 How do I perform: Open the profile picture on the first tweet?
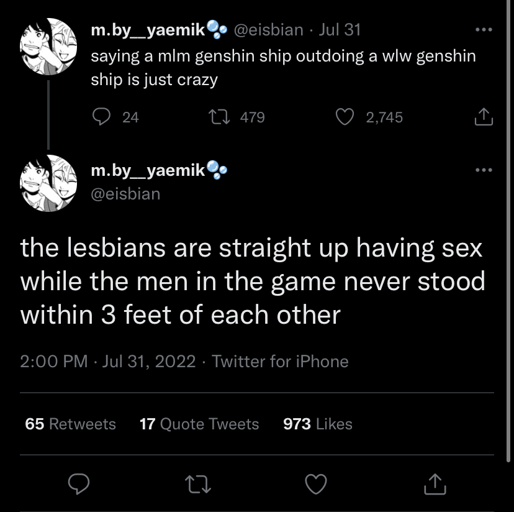48,46
